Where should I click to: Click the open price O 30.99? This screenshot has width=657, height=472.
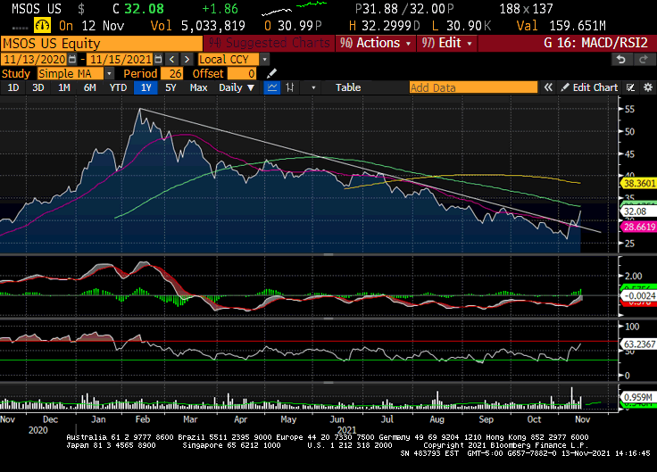(293, 26)
